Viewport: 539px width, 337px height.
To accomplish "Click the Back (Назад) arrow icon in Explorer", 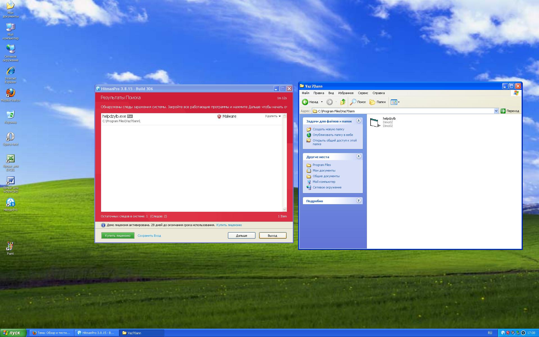I will (305, 102).
